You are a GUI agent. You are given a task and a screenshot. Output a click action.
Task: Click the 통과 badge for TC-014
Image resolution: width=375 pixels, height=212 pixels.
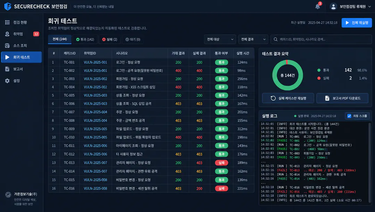[222, 171]
